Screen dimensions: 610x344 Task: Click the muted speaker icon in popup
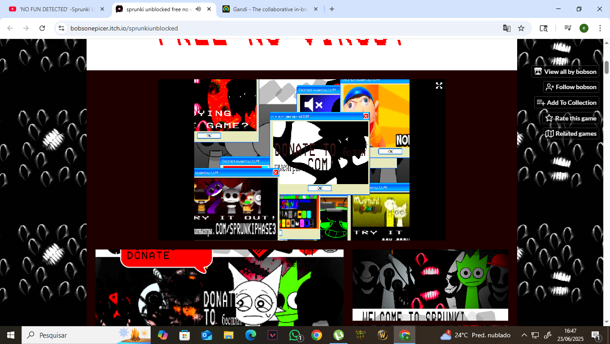pos(313,105)
